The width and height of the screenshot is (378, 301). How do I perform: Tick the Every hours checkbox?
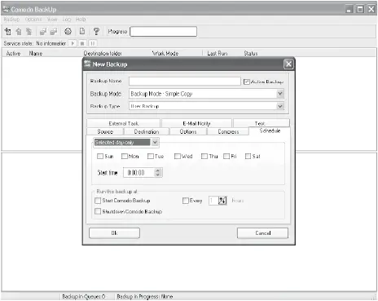pos(186,201)
